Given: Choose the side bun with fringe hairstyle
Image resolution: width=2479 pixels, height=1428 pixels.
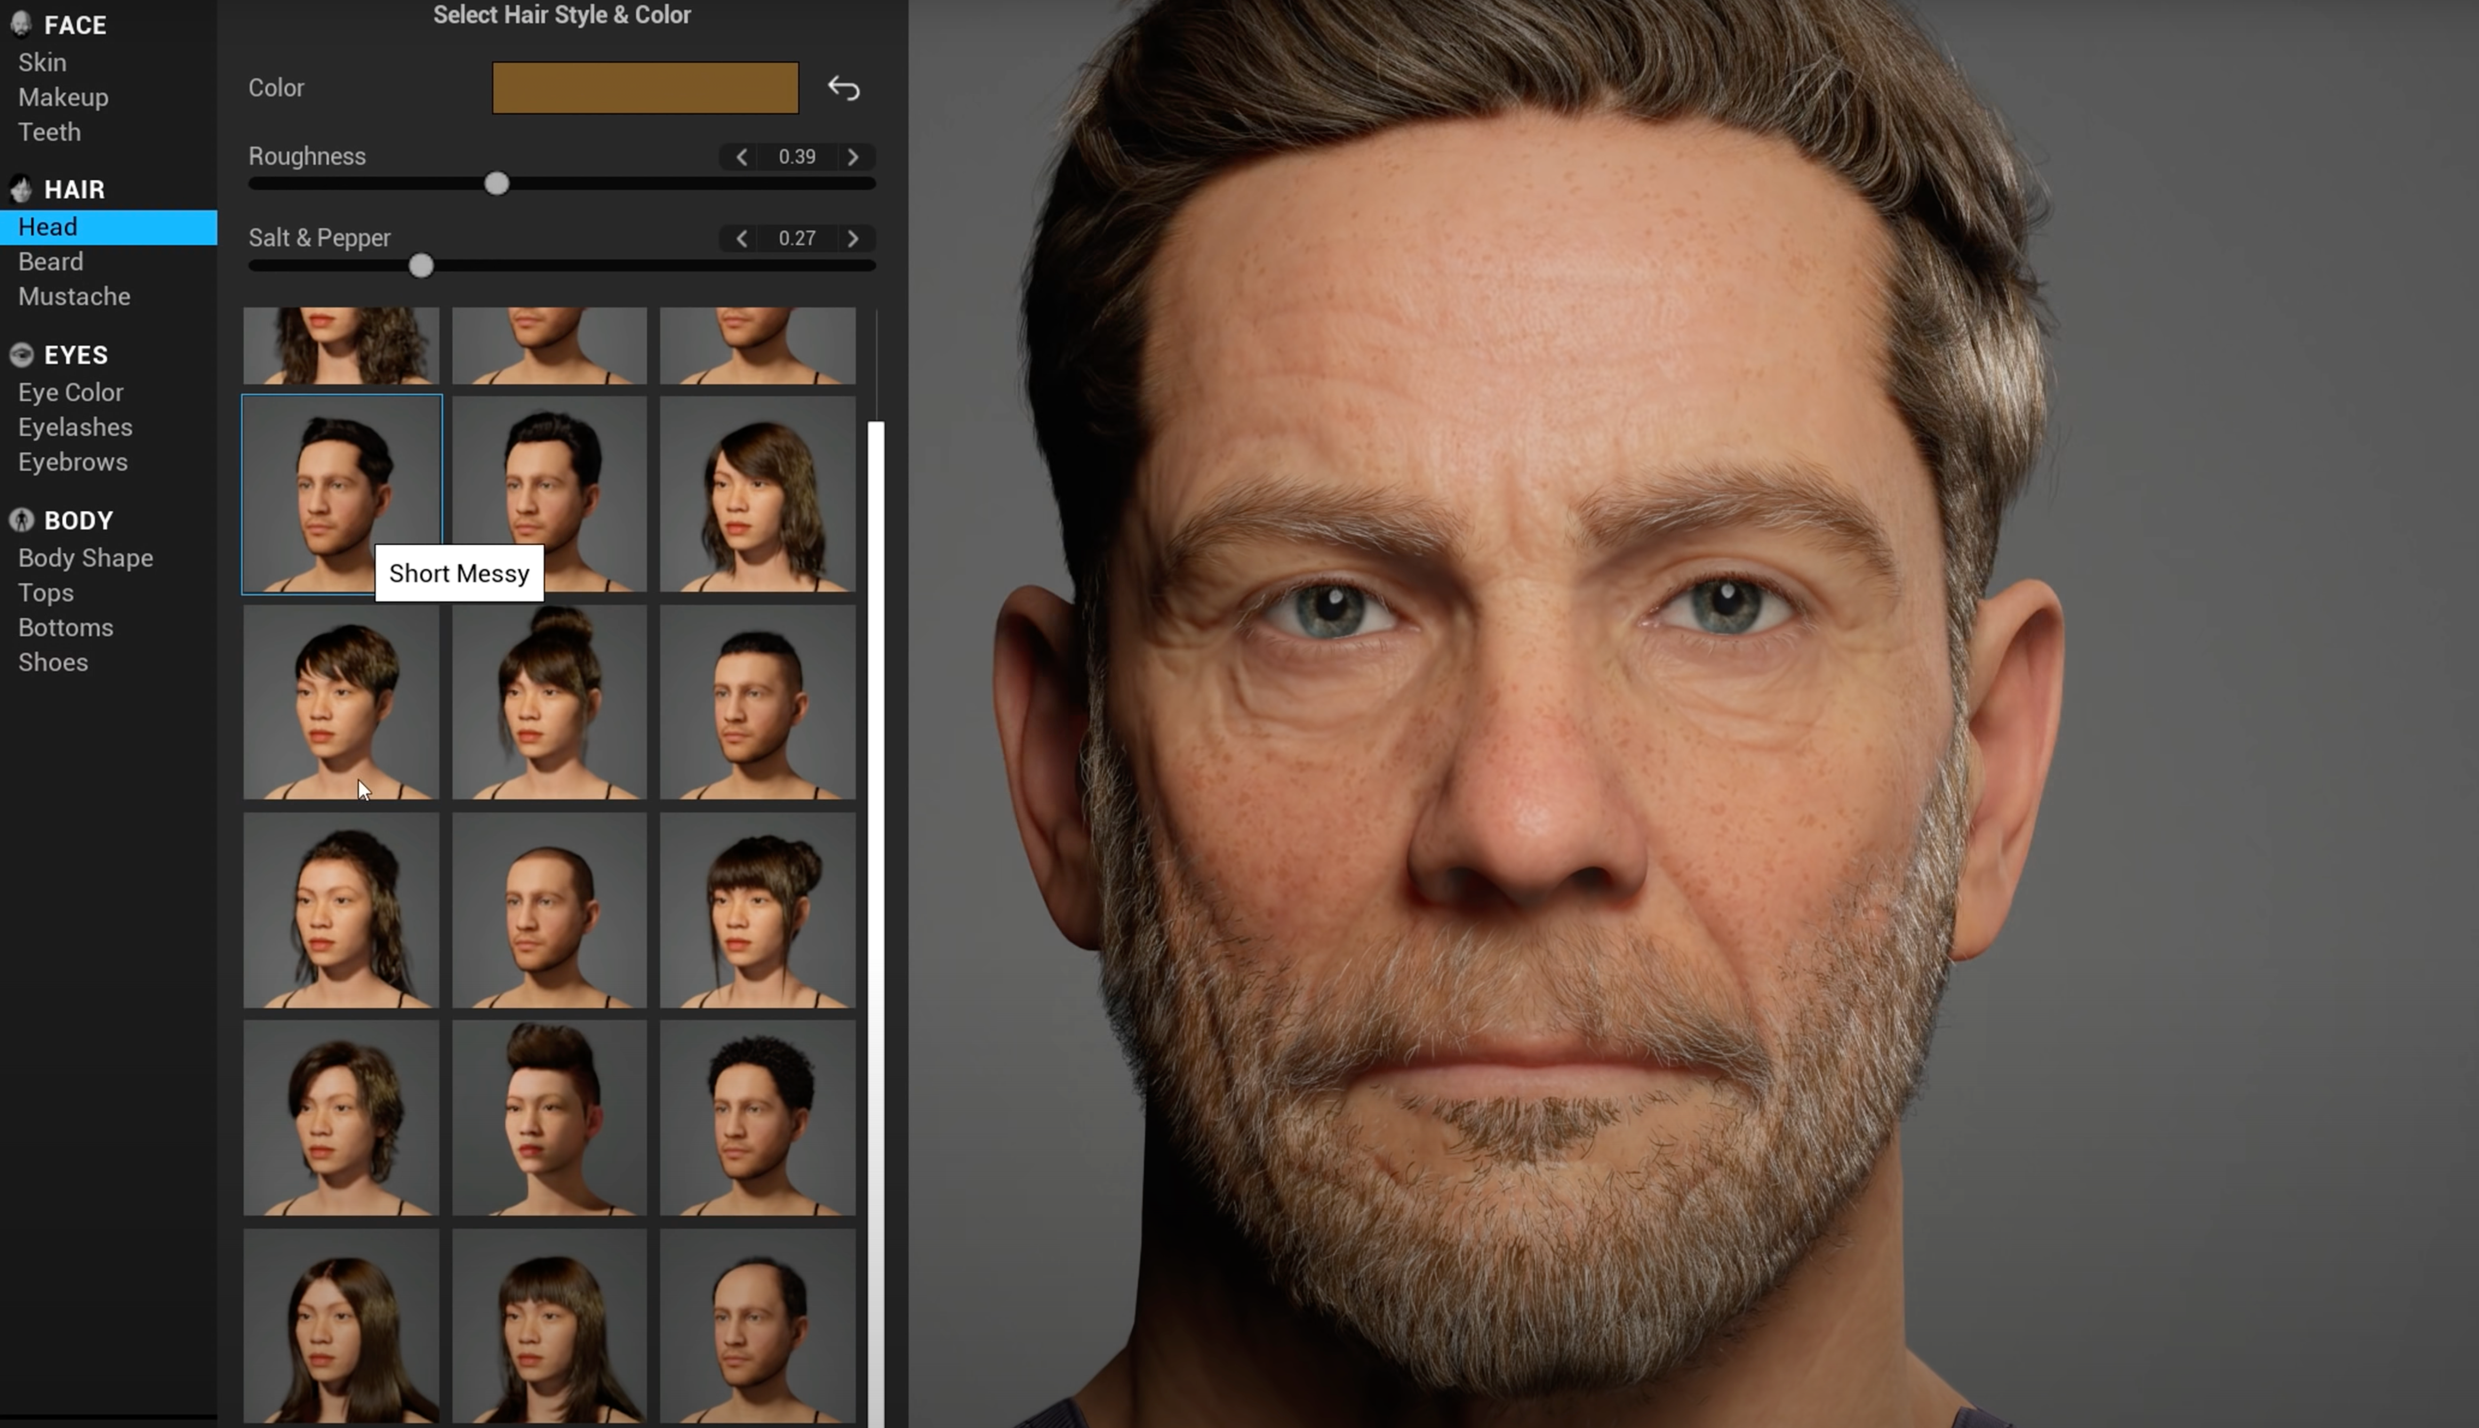Looking at the screenshot, I should [758, 910].
